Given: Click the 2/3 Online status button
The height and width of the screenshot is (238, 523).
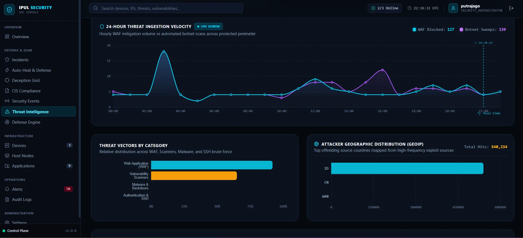Looking at the screenshot, I should pos(385,8).
